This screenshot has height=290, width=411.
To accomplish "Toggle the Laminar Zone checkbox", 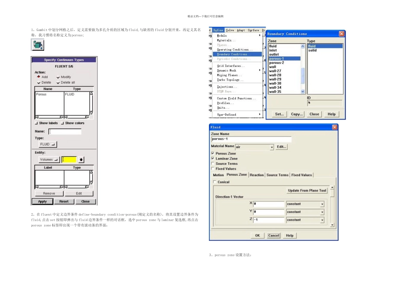I will tap(212, 158).
